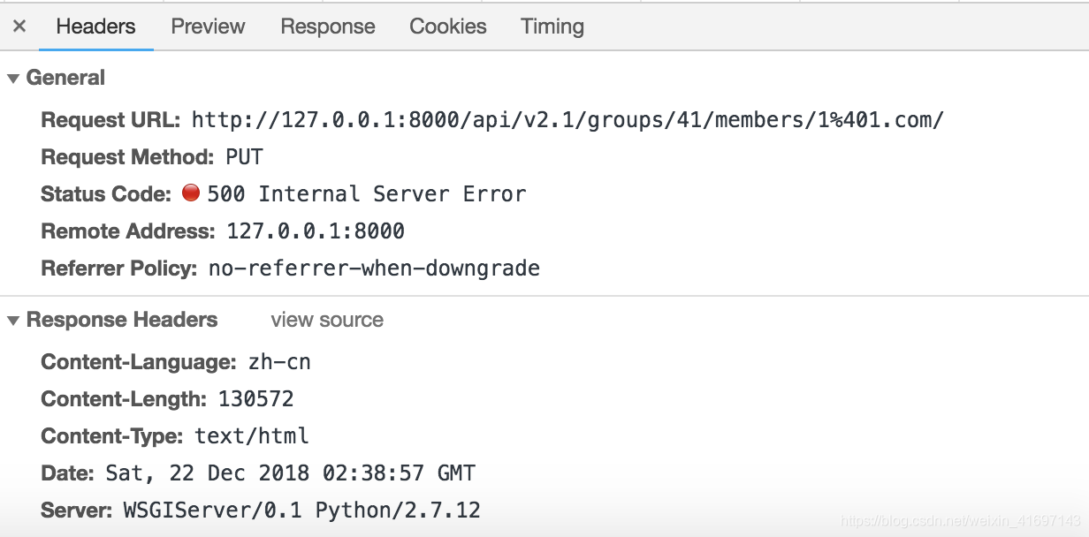The width and height of the screenshot is (1089, 537).
Task: Close the network request details pane
Action: [x=19, y=26]
